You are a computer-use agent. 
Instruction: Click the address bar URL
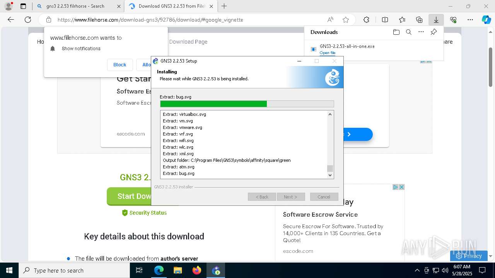(x=150, y=20)
